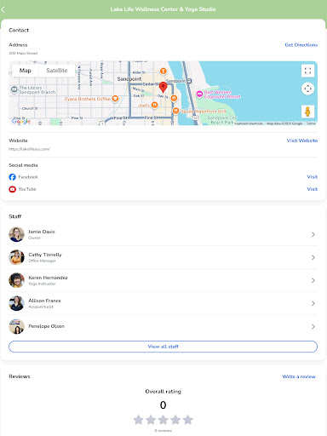This screenshot has height=436, width=327.
Task: Open Jamie Davis profile chevron
Action: pos(313,234)
